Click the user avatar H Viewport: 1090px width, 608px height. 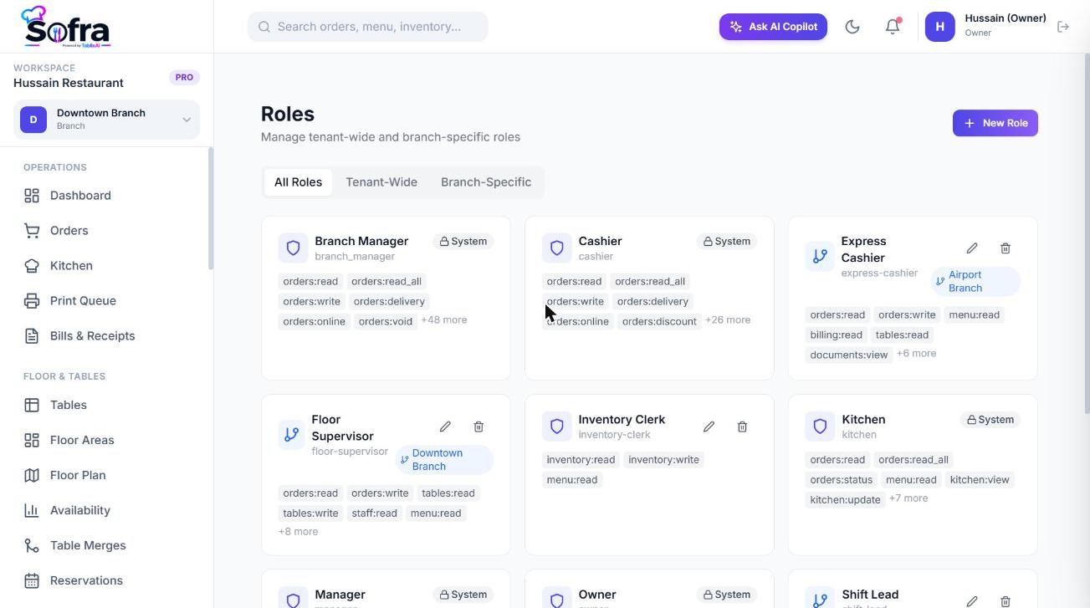click(939, 27)
